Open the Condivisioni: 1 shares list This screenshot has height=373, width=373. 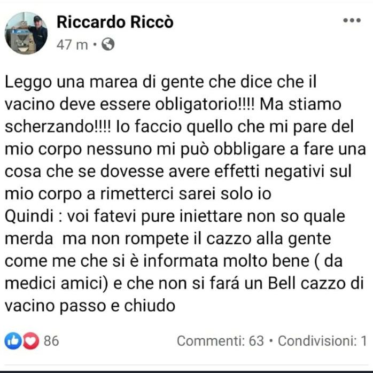tap(323, 340)
